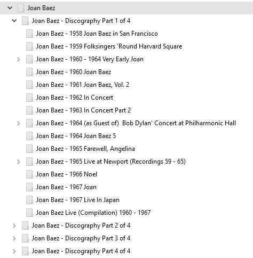Screen dimensions: 253x258
Task: Select 'Joan Baez - Discography Part 3 of 4'
Action: coord(81,238)
